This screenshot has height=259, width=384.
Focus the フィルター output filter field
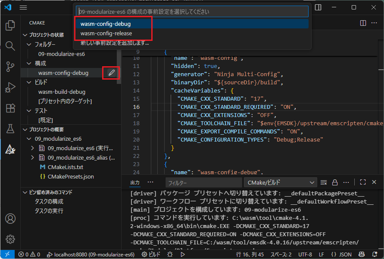click(203, 182)
